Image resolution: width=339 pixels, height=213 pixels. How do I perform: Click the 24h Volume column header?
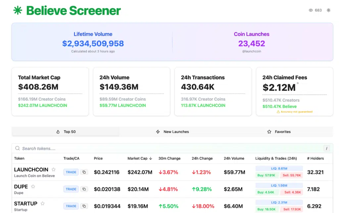click(x=234, y=158)
